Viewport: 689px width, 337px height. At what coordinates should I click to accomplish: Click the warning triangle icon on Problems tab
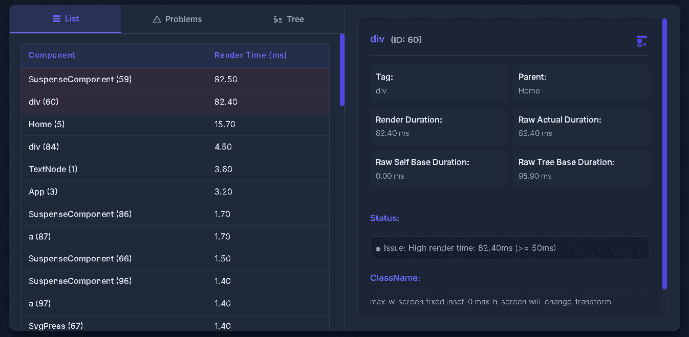[157, 19]
